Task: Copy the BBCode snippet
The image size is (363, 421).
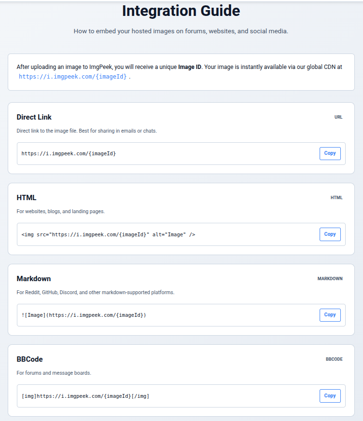Action: point(330,395)
